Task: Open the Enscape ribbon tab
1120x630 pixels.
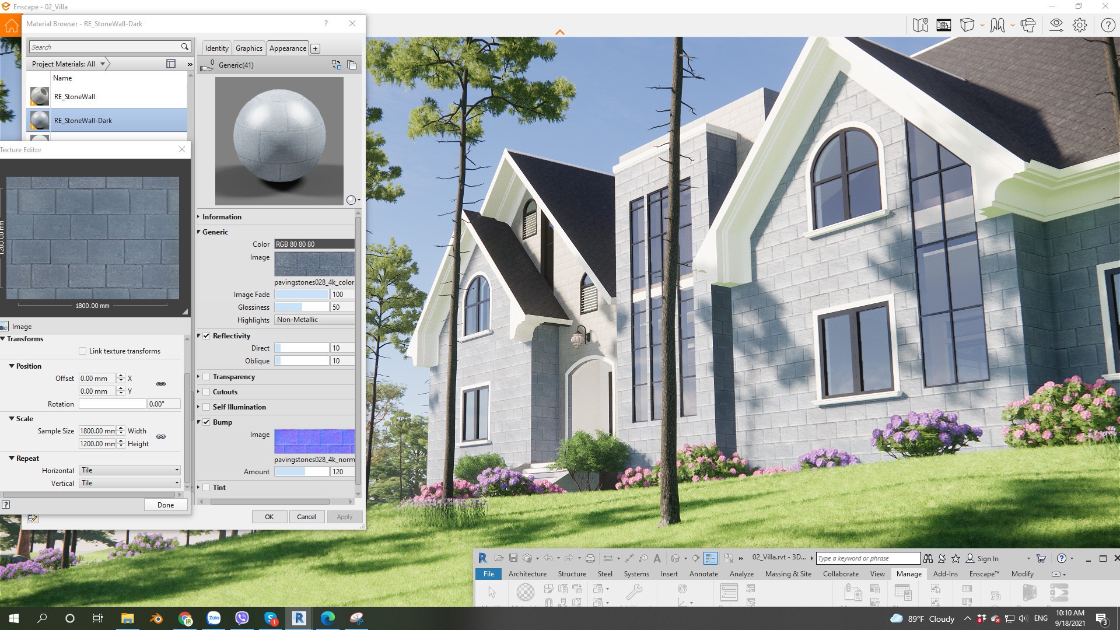Action: pos(984,574)
